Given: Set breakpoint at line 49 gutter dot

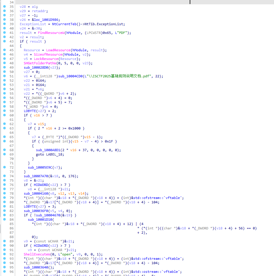Looking at the screenshot, I should coord(4,67).
